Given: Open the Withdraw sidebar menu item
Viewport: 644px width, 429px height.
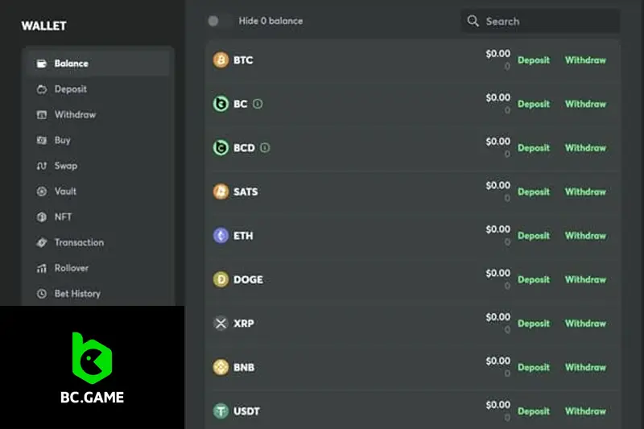Looking at the screenshot, I should (x=98, y=114).
